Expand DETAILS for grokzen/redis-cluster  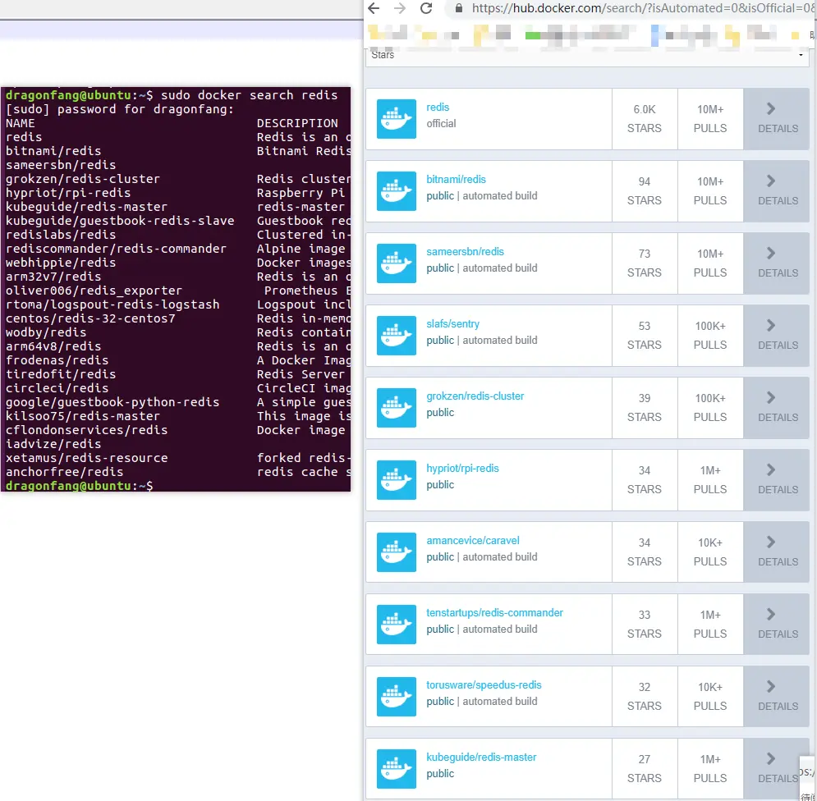[777, 408]
